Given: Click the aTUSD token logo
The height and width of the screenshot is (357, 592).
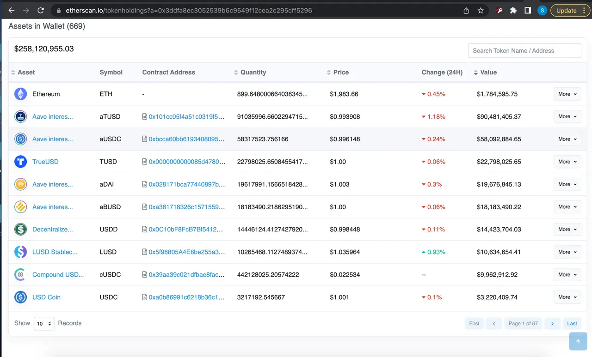Looking at the screenshot, I should (x=20, y=117).
